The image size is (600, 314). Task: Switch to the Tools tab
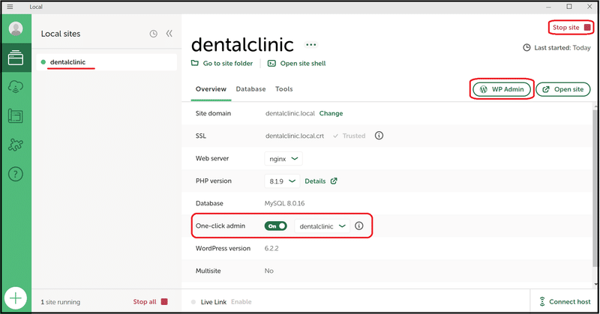point(284,89)
